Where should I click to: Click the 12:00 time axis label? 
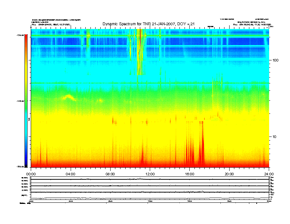[150, 174]
